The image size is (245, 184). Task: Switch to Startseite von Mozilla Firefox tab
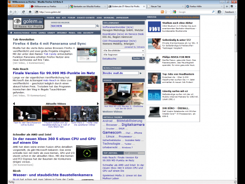coord(88,7)
